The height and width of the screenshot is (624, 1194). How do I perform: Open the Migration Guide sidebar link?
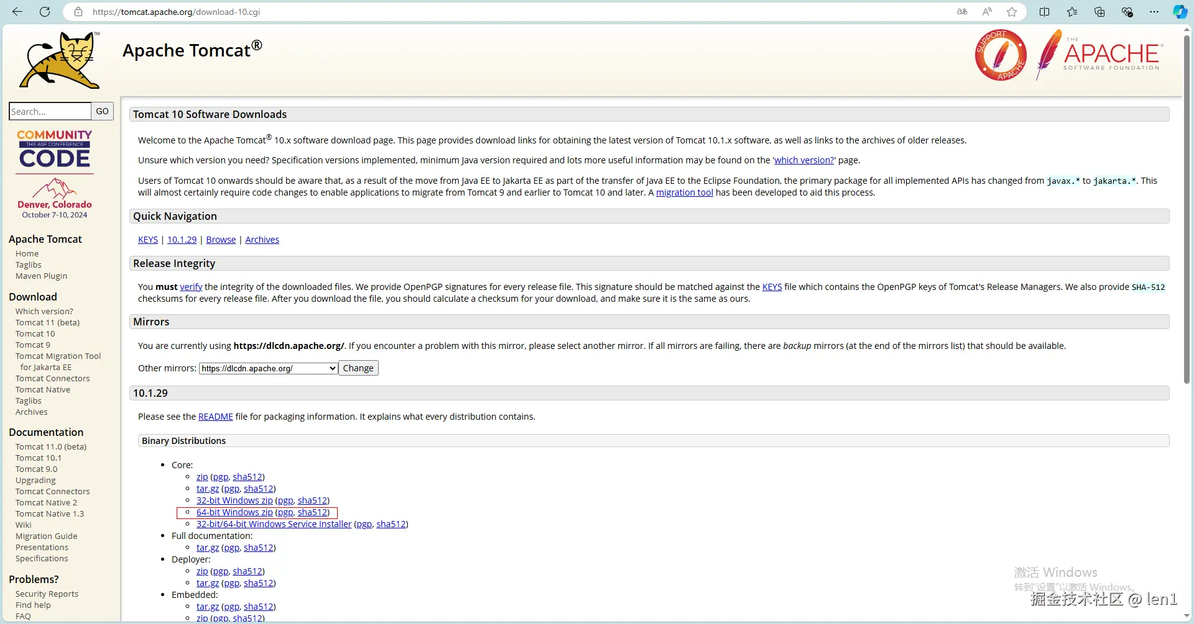pos(47,536)
